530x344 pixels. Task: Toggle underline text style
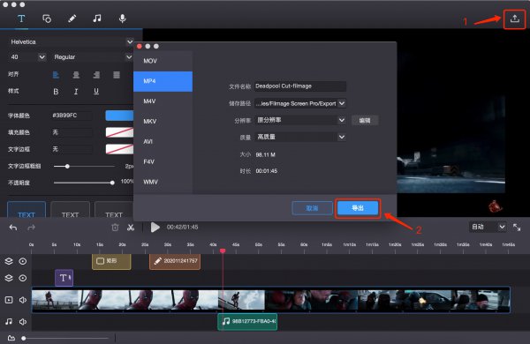click(x=96, y=92)
